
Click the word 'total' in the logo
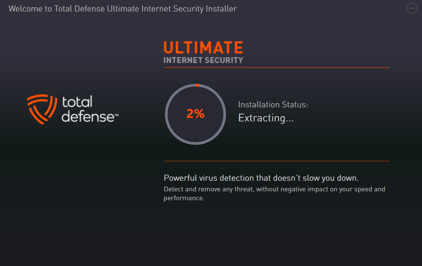[x=77, y=102]
